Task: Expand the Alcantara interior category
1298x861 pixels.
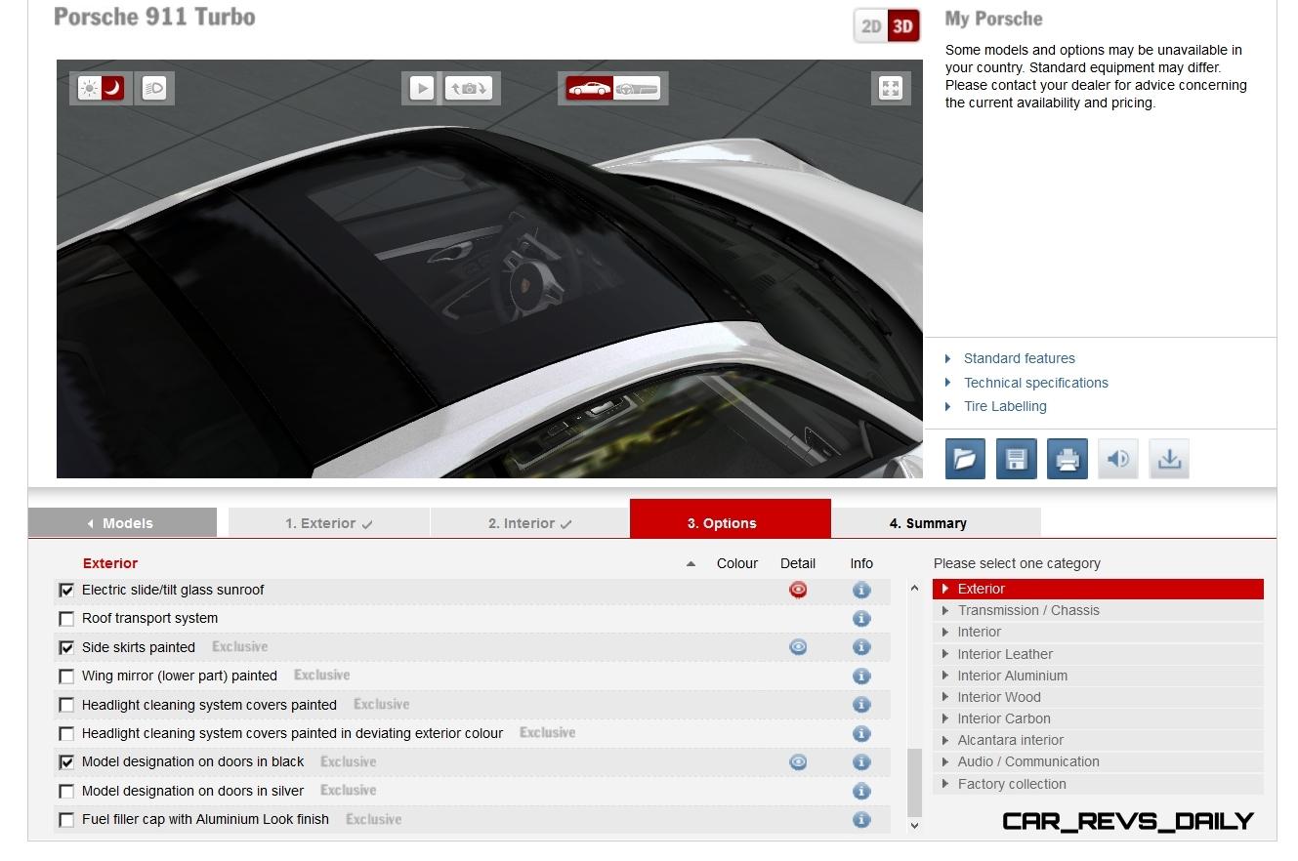Action: [x=1098, y=740]
